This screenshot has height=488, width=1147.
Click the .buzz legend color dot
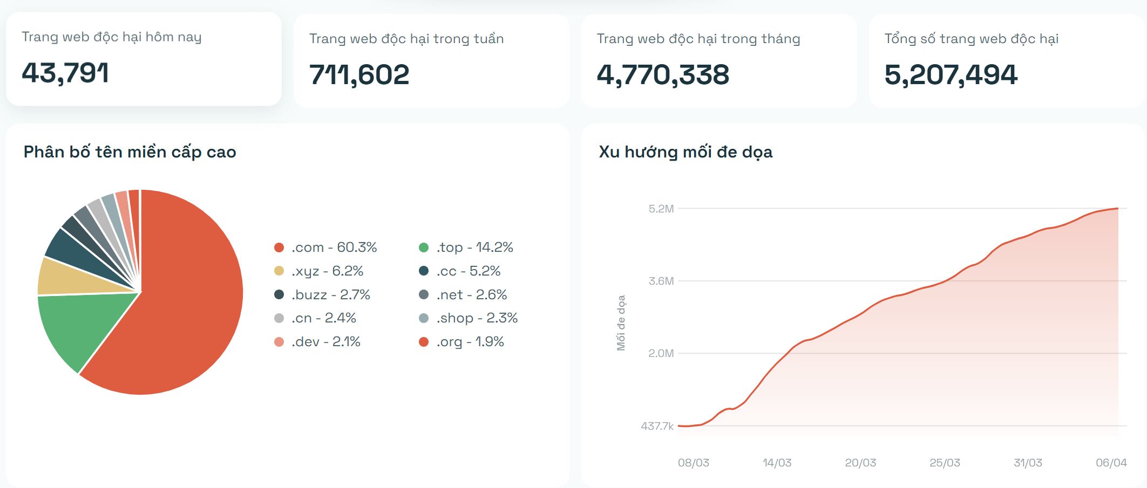(279, 294)
